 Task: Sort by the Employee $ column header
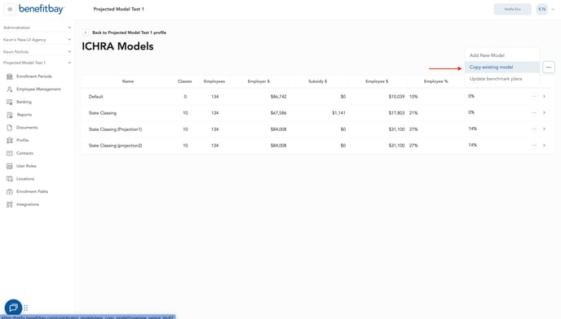(377, 81)
